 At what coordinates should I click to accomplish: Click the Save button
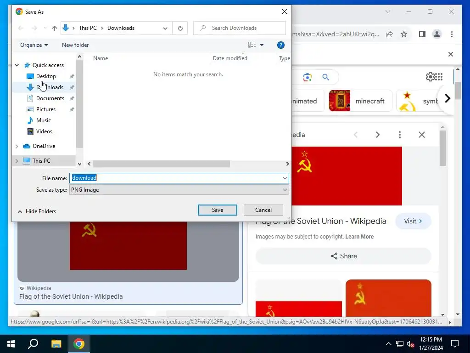(217, 210)
